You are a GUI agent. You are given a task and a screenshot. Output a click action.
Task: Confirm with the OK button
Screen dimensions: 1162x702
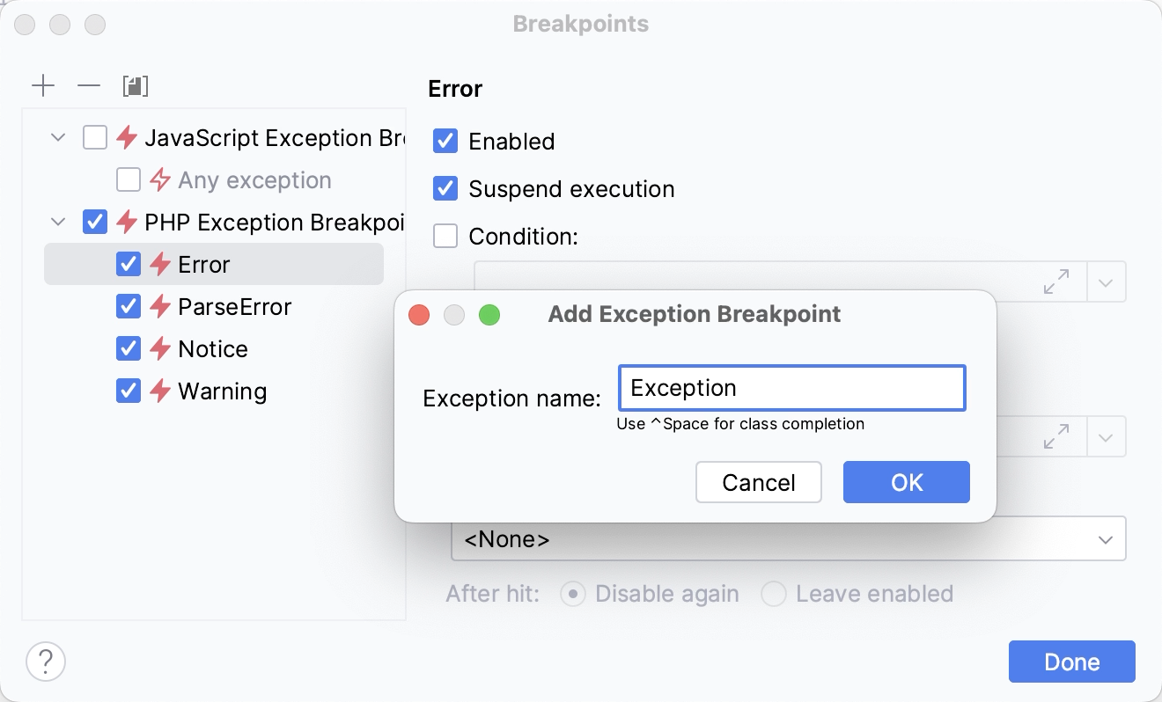(906, 482)
